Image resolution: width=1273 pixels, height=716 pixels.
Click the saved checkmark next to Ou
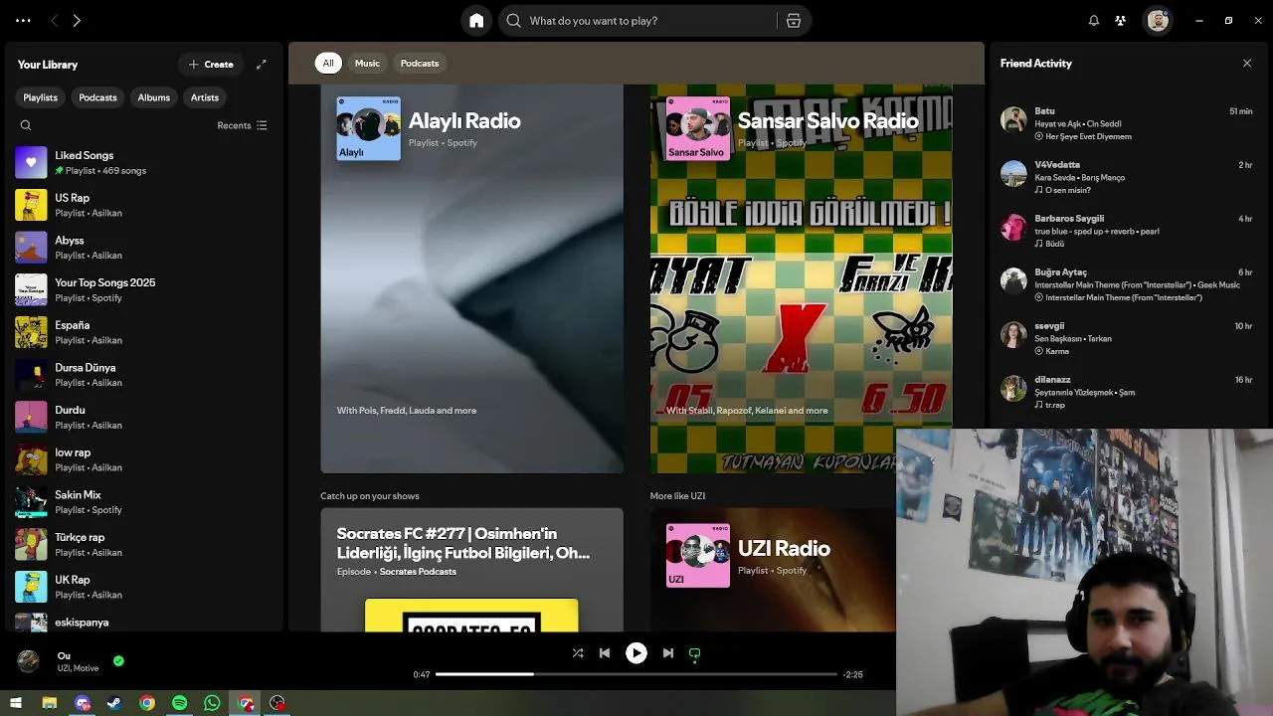click(x=118, y=660)
